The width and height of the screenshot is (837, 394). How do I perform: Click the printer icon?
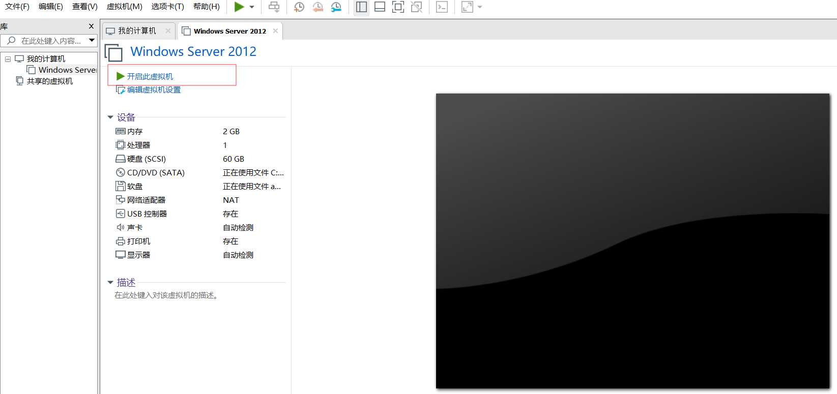pos(121,241)
